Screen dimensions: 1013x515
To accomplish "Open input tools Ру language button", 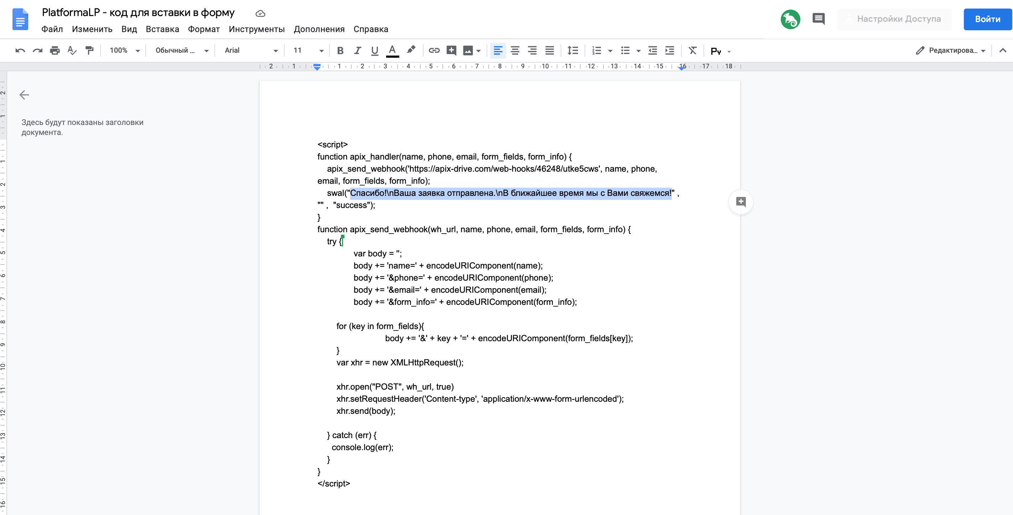I will pos(716,51).
